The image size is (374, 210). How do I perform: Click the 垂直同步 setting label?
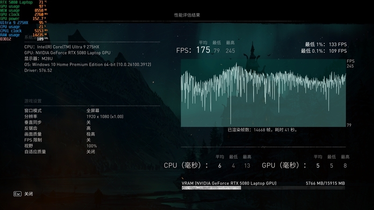tap(33, 122)
